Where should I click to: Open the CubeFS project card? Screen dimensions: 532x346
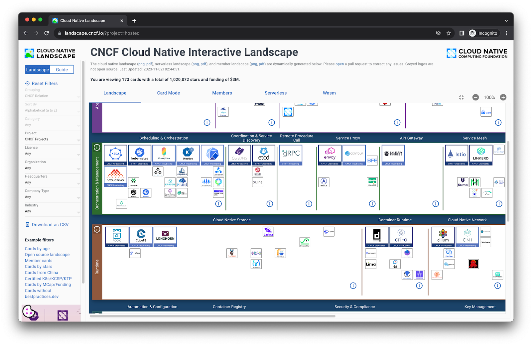coord(141,237)
